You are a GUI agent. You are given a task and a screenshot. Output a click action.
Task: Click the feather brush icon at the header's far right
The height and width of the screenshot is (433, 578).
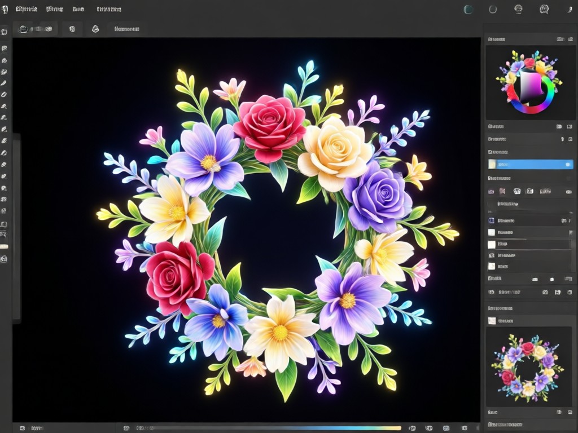pos(570,10)
